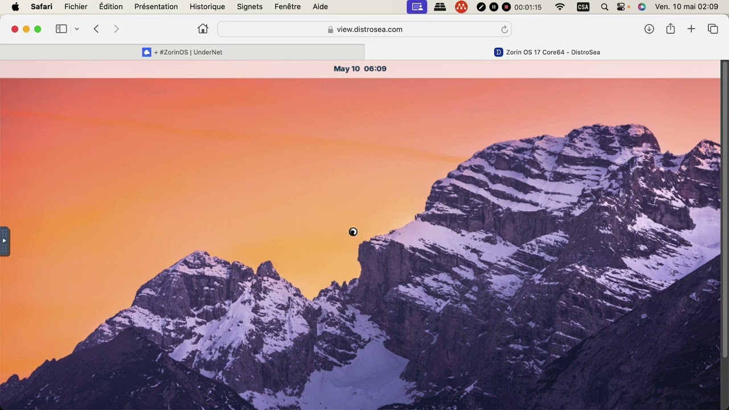Open the Fenêtre menu
The width and height of the screenshot is (729, 410).
pos(288,7)
